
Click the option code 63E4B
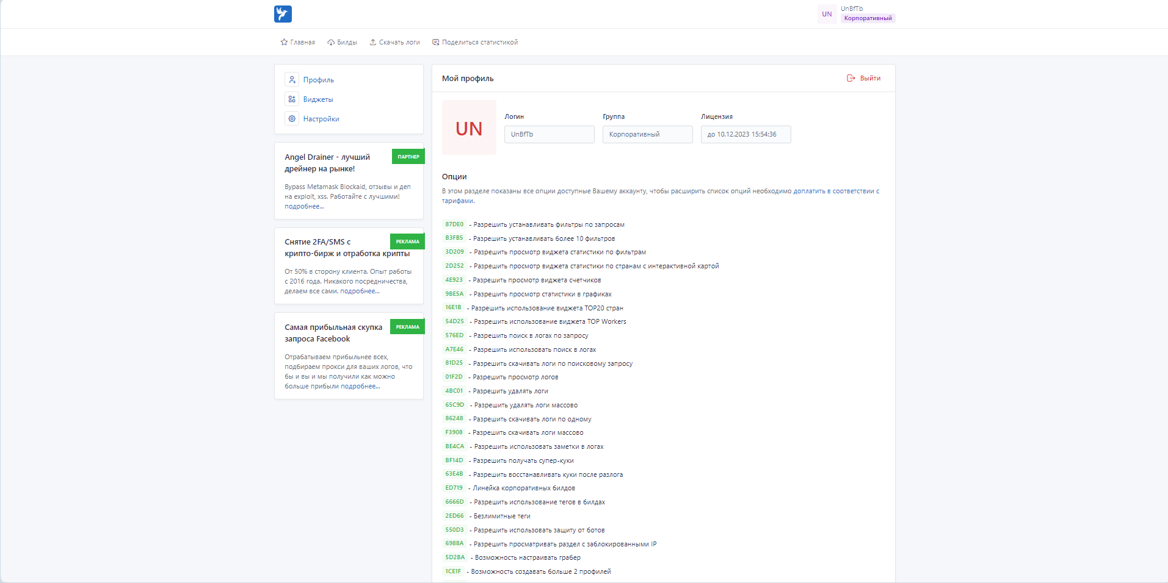point(454,474)
